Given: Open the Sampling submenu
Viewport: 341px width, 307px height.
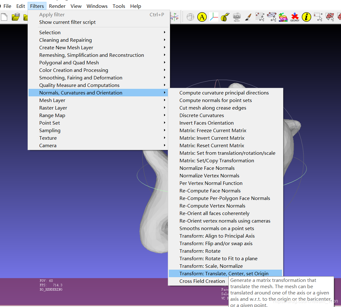Looking at the screenshot, I should pyautogui.click(x=98, y=131).
